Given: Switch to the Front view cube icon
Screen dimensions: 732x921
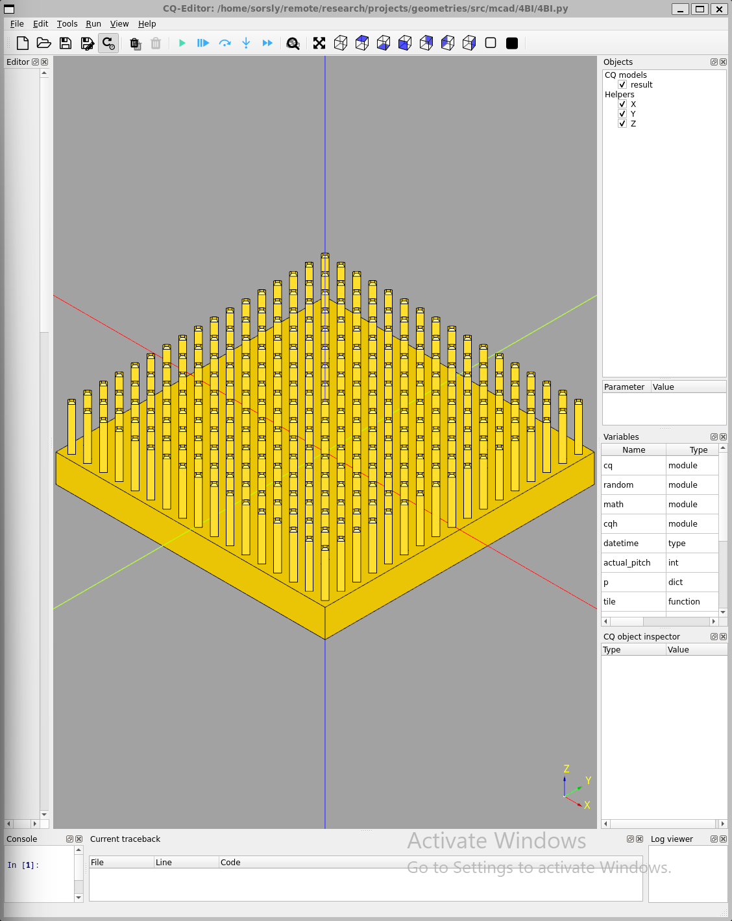Looking at the screenshot, I should point(405,43).
